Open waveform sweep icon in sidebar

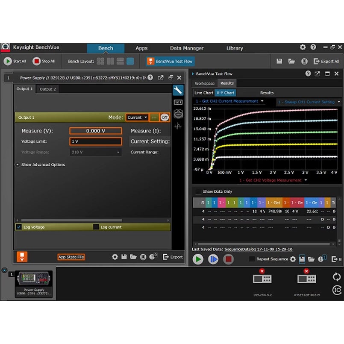[x=178, y=126]
